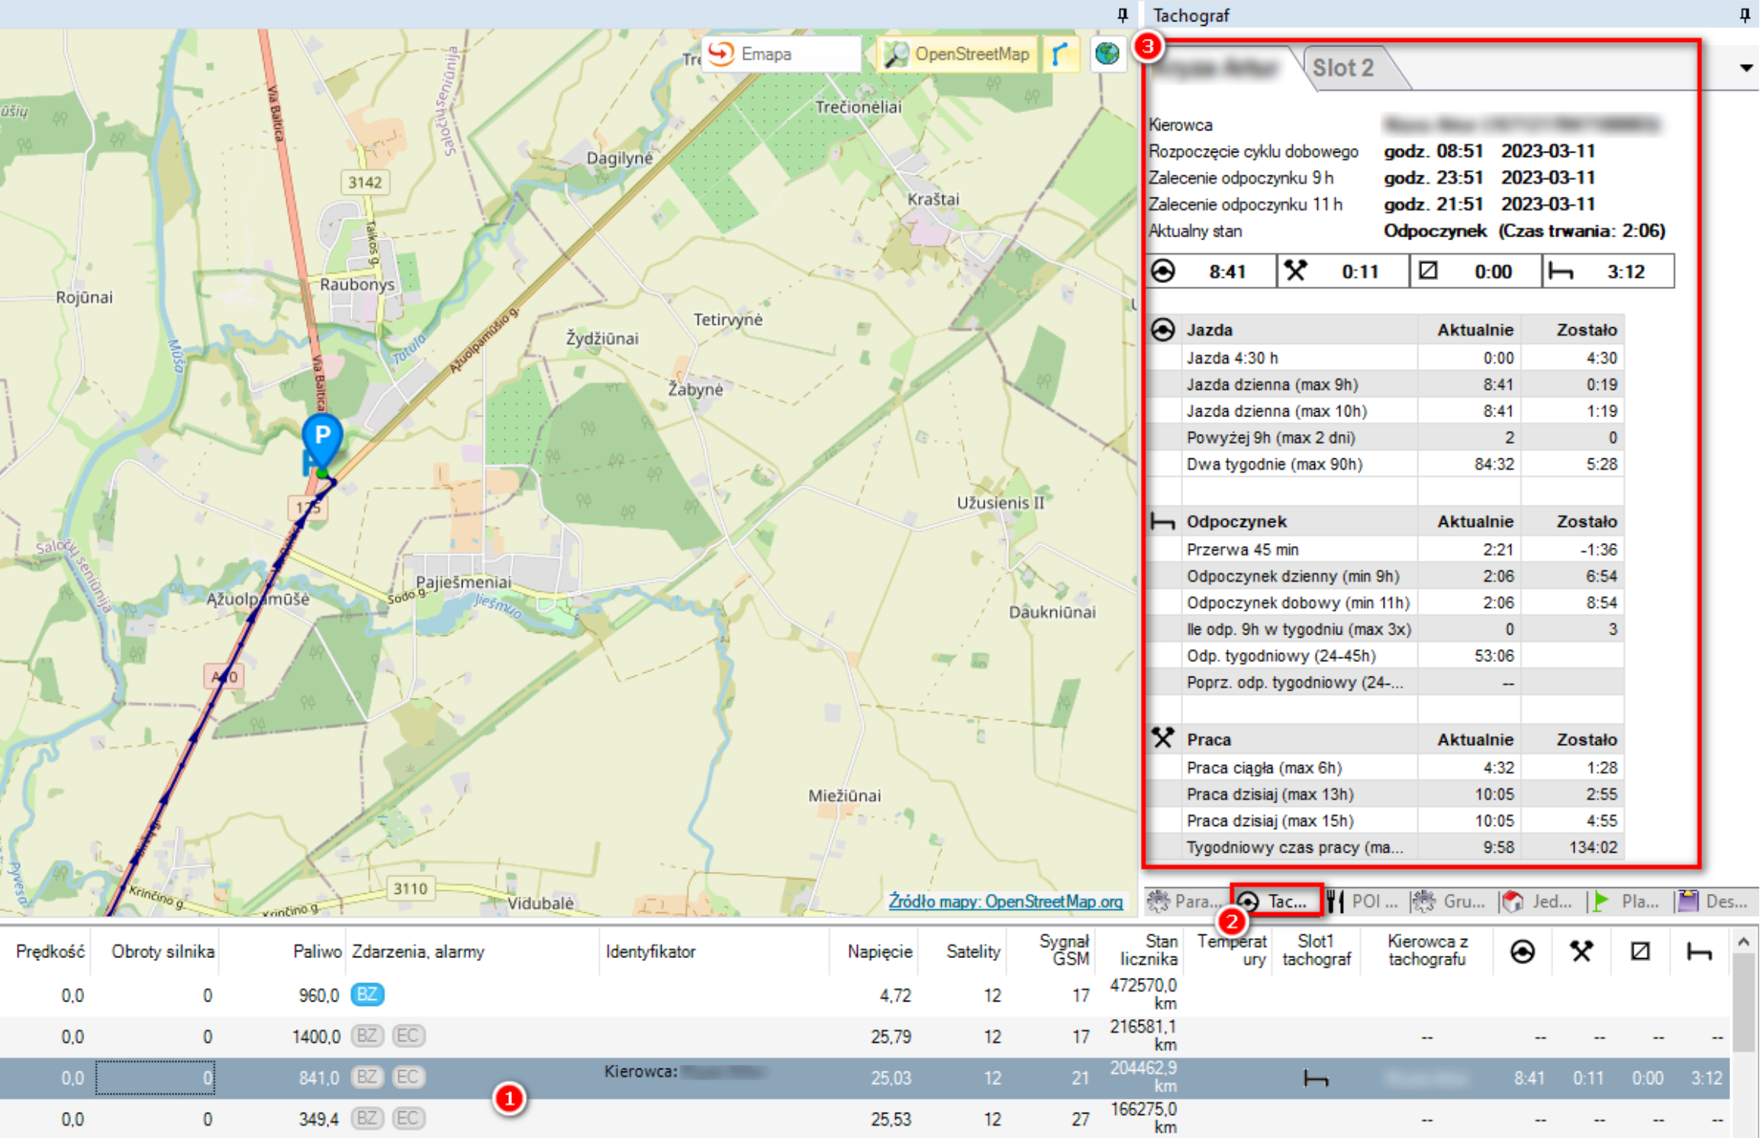Select the table row with 166275,0 km
The width and height of the screenshot is (1760, 1138).
[864, 1118]
